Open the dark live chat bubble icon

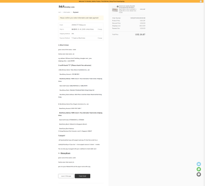[199, 174]
